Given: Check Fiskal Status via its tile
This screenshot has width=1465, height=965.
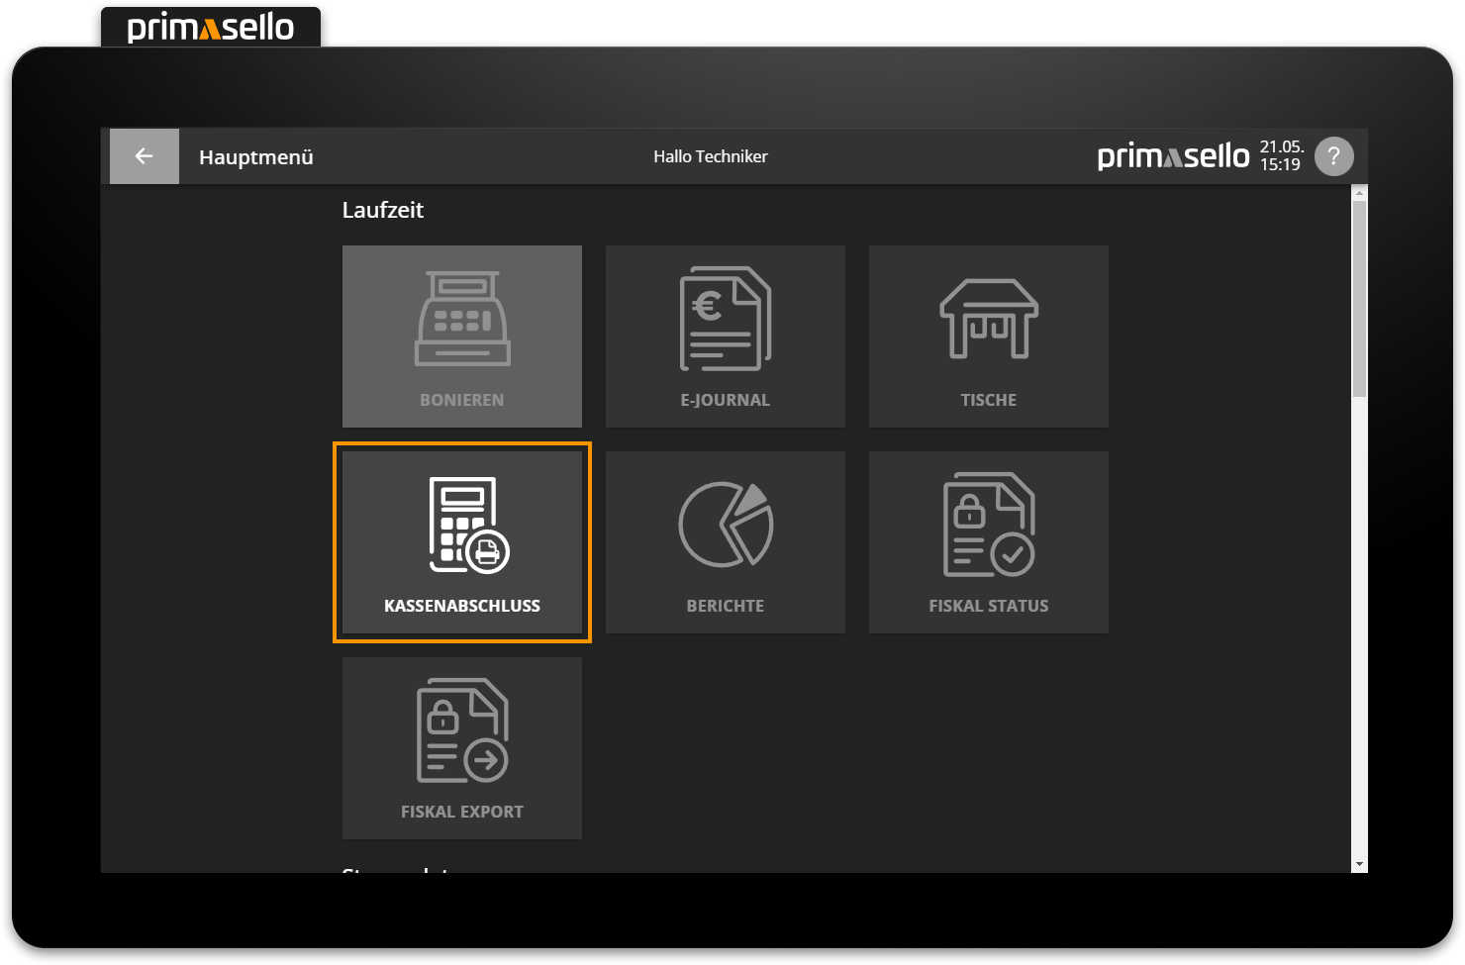Looking at the screenshot, I should (x=988, y=542).
